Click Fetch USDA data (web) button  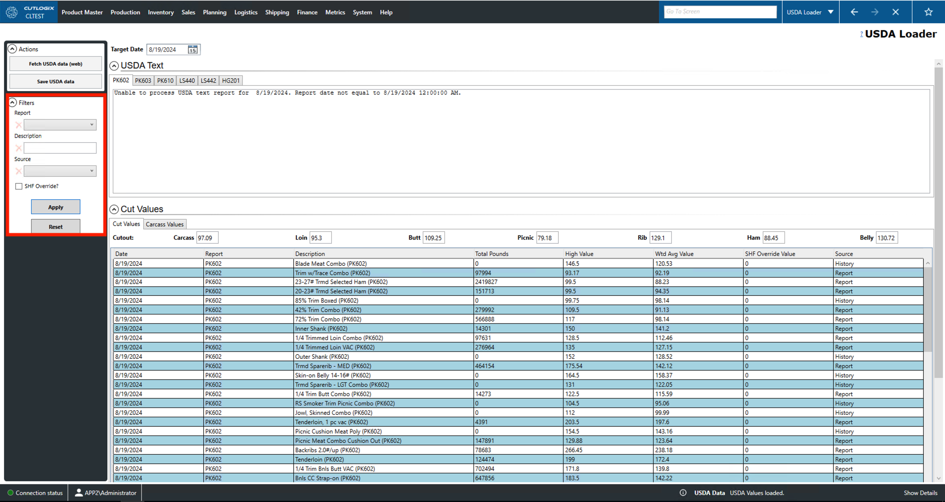click(56, 64)
